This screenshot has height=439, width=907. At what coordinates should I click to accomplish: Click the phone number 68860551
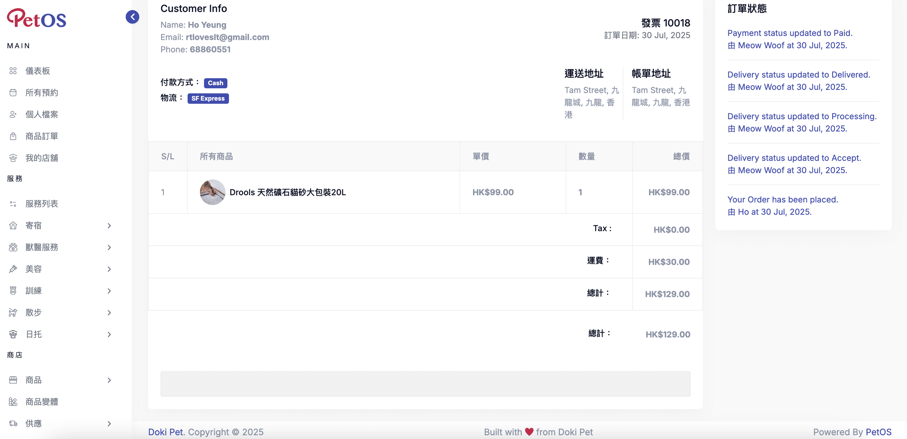(210, 50)
